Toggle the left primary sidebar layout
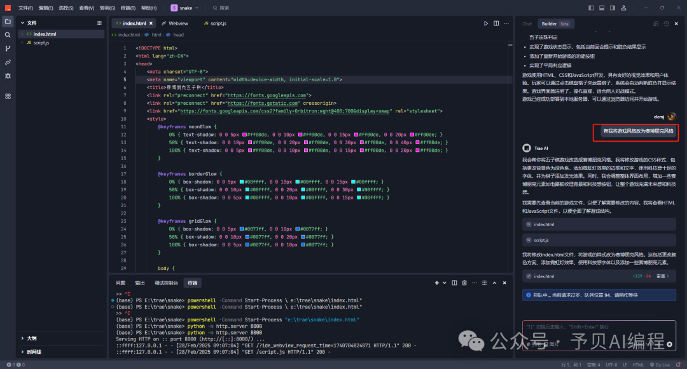687x369 pixels. 591,8
